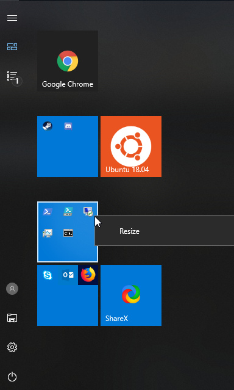This screenshot has height=390, width=234.
Task: Click the PowerShell ISE icon
Action: [68, 212]
